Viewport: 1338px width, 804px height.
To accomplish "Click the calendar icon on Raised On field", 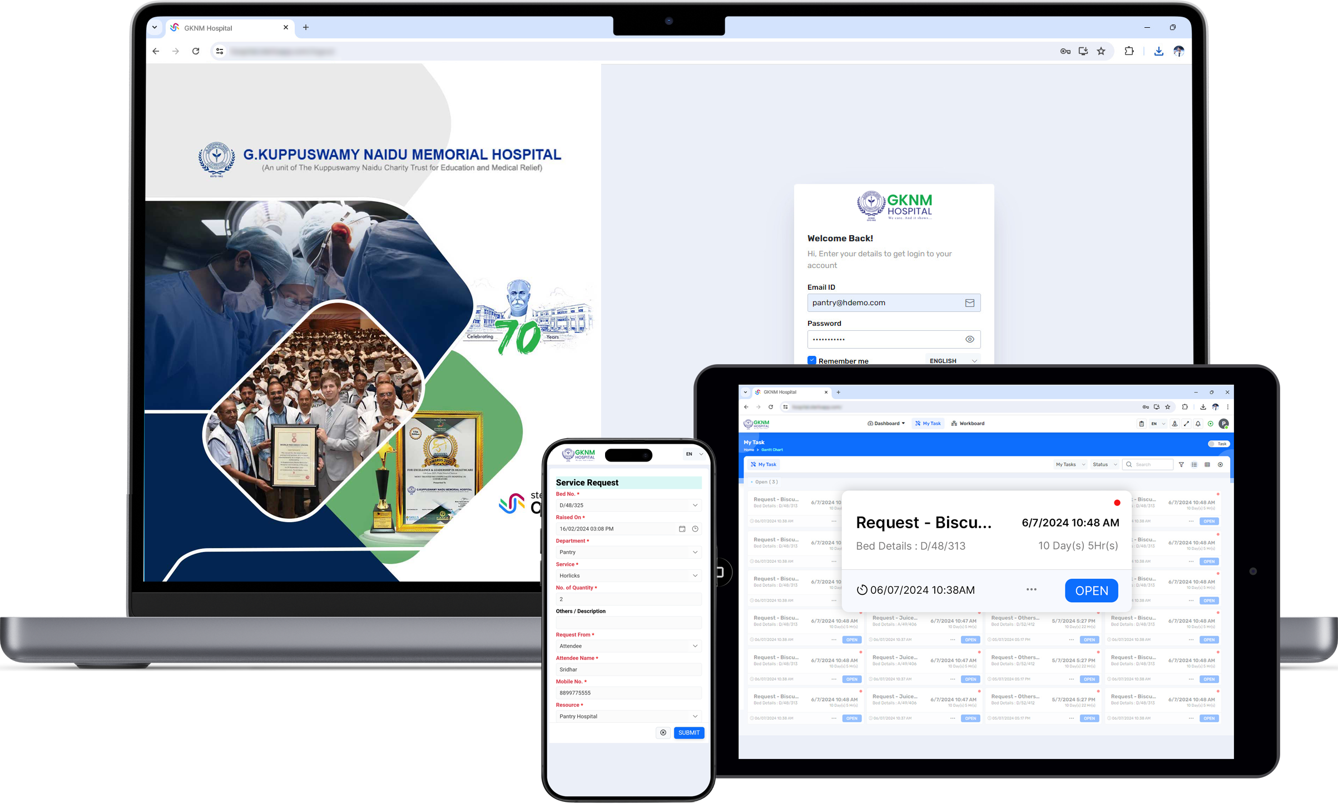I will pos(680,529).
